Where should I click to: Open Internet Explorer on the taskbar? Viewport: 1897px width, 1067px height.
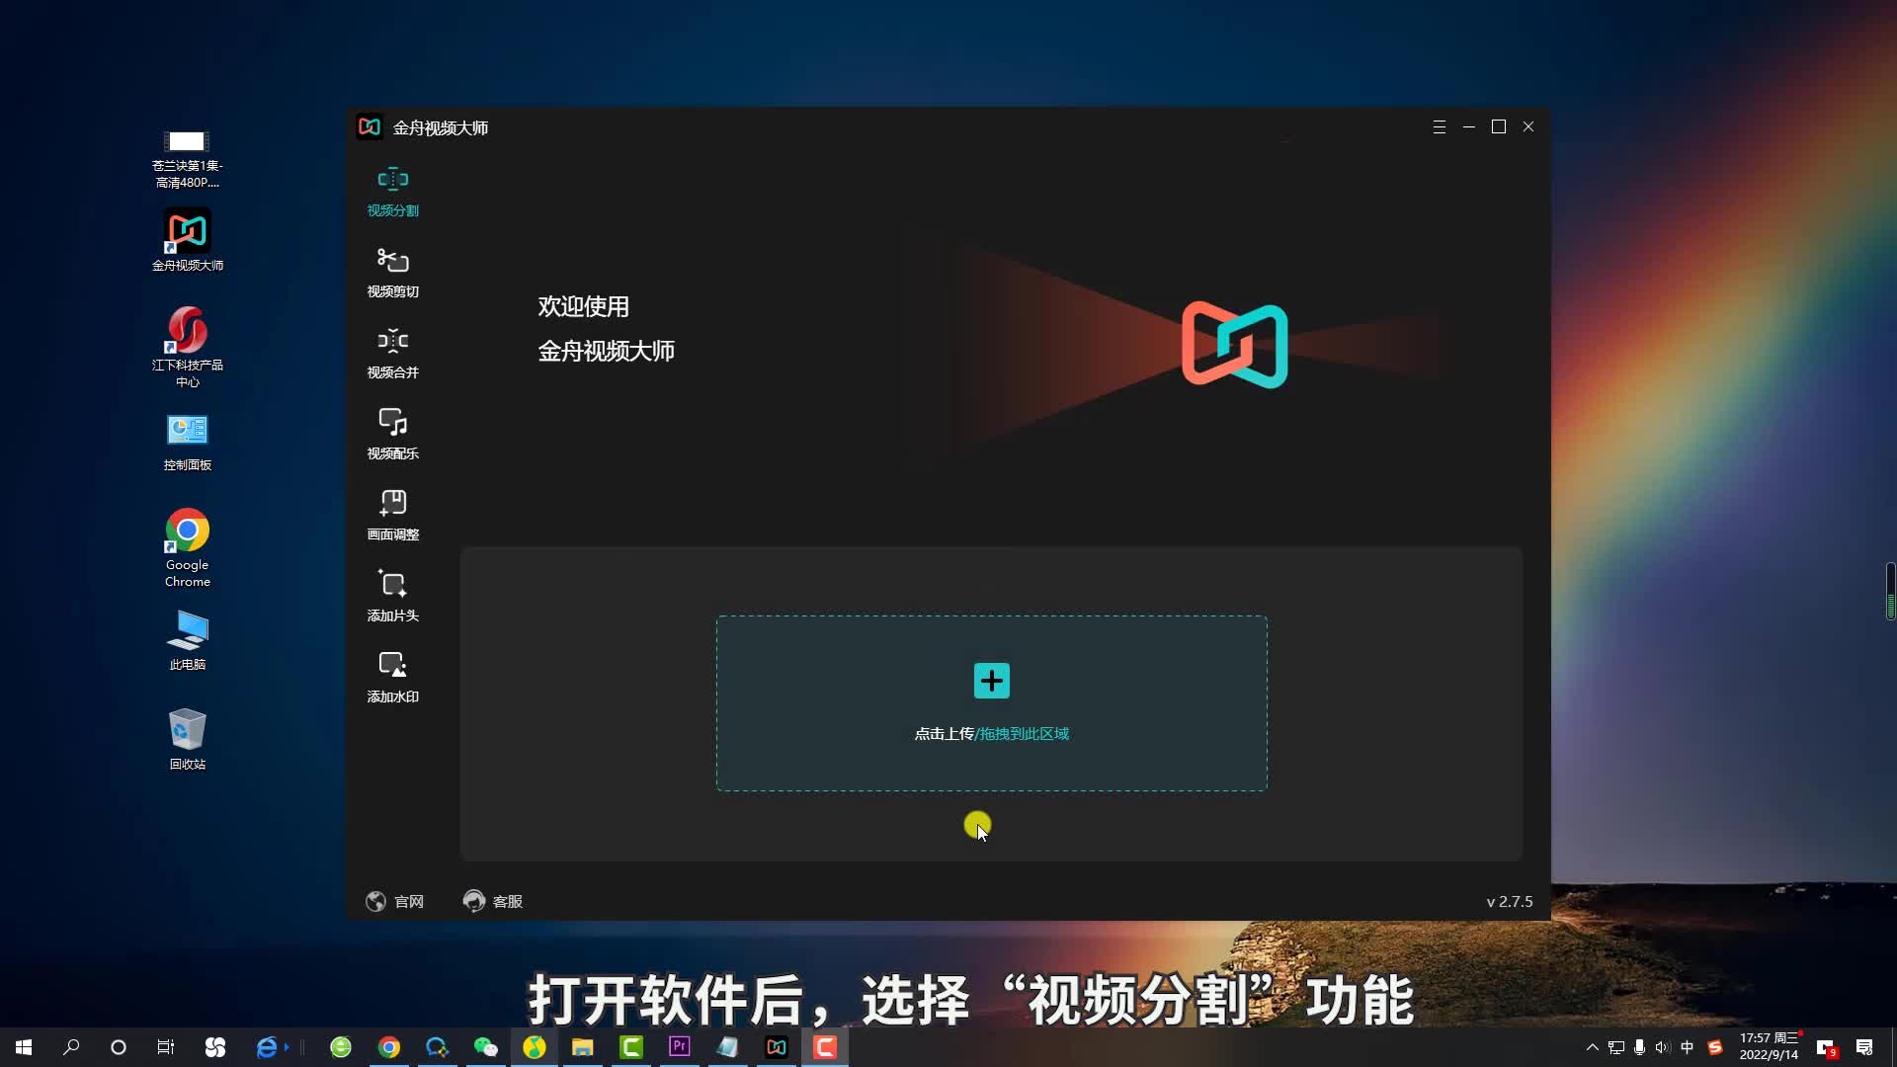point(267,1047)
